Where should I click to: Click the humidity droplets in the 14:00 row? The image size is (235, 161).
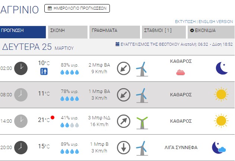(70, 125)
